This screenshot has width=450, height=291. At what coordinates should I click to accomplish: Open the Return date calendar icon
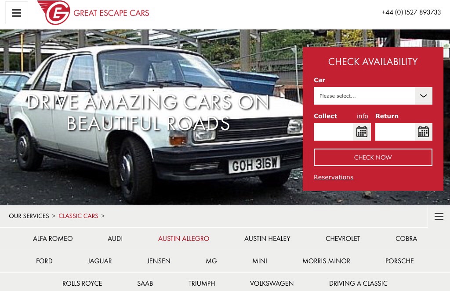pyautogui.click(x=423, y=132)
